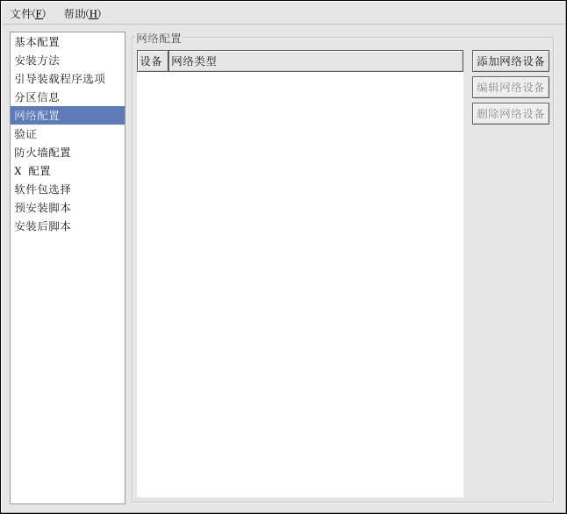The height and width of the screenshot is (514, 567).
Task: Select 安装方法 in the sidebar
Action: pyautogui.click(x=37, y=61)
